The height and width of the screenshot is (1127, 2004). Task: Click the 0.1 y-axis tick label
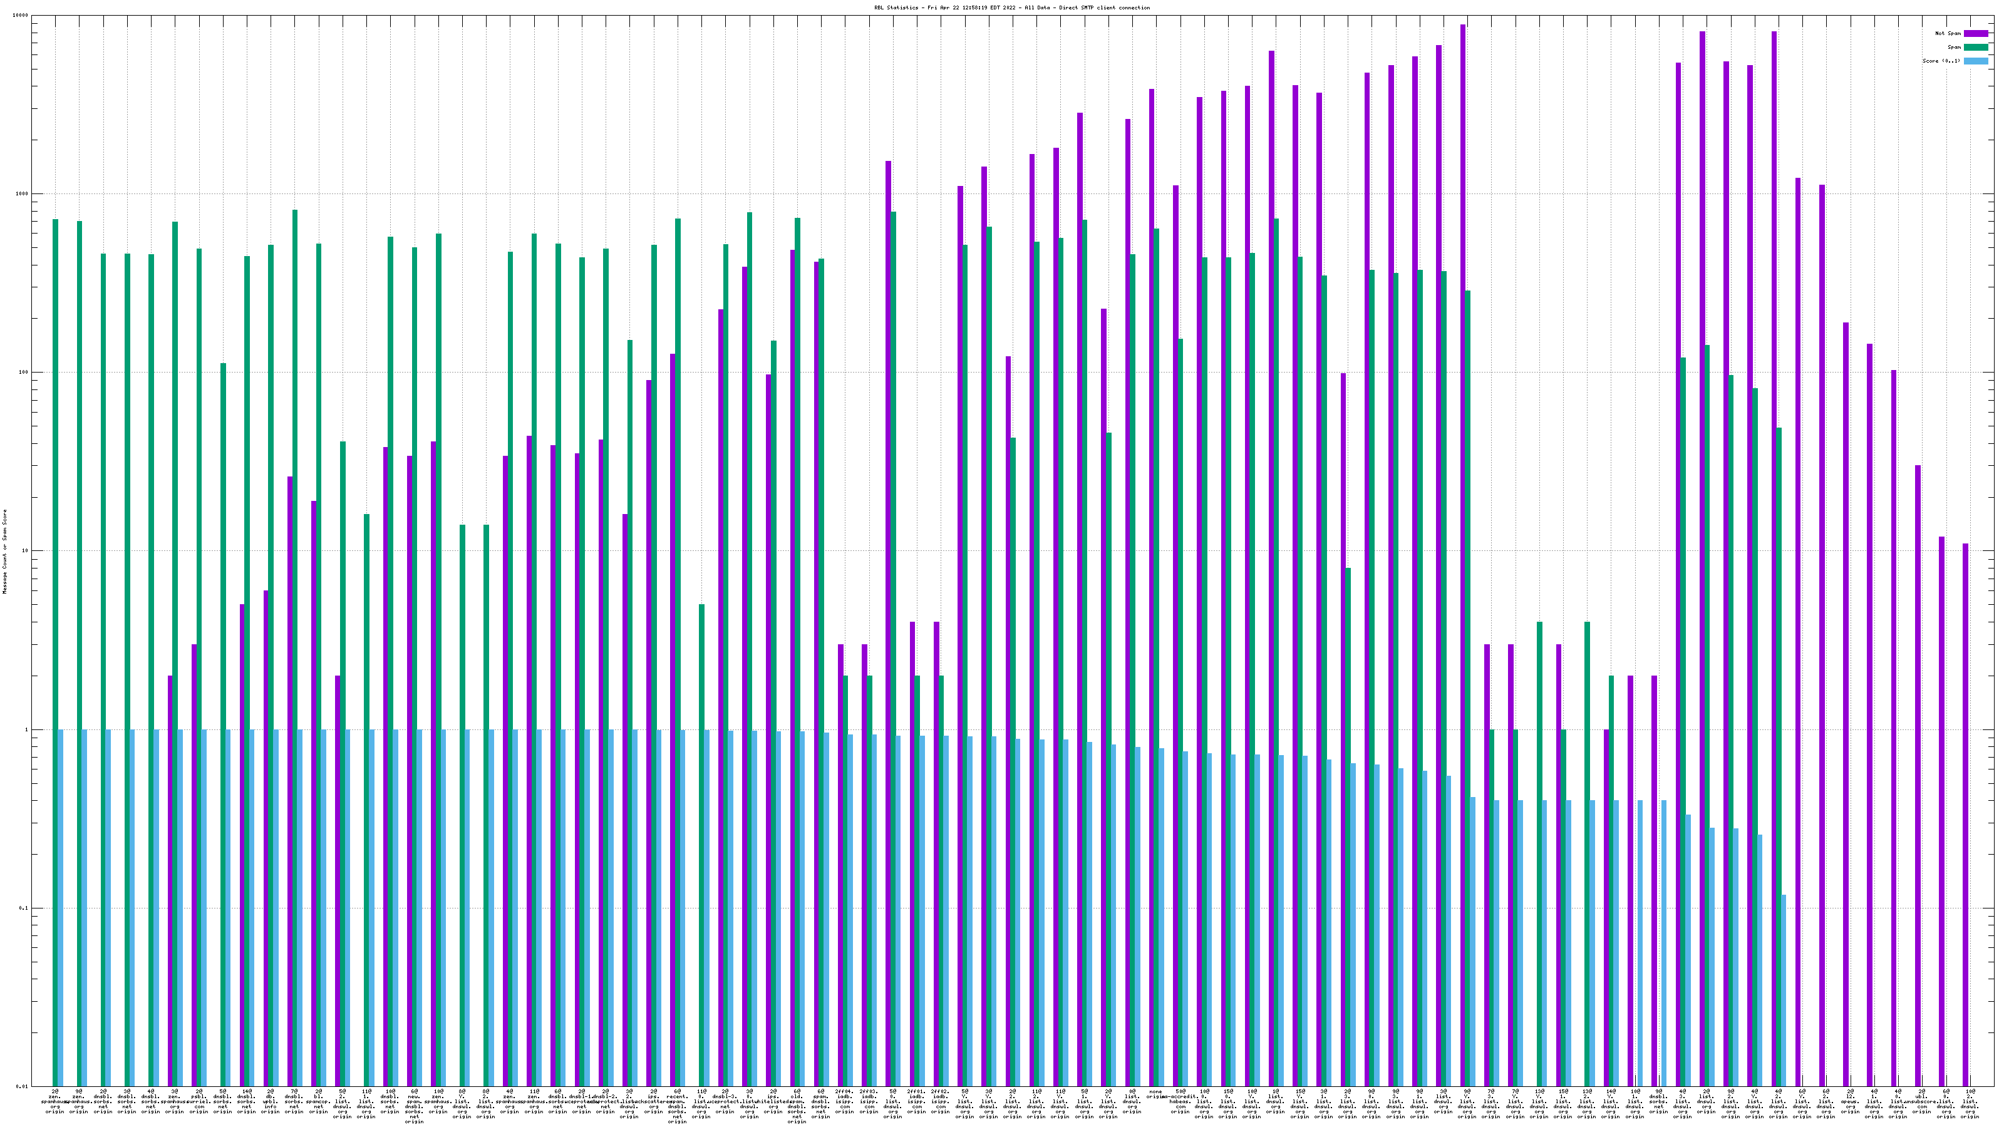(x=24, y=908)
